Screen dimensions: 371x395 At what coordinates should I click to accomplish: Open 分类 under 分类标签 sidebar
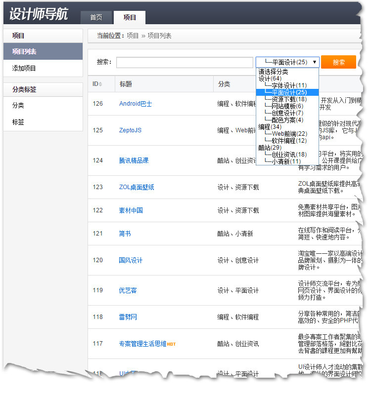pyautogui.click(x=18, y=105)
